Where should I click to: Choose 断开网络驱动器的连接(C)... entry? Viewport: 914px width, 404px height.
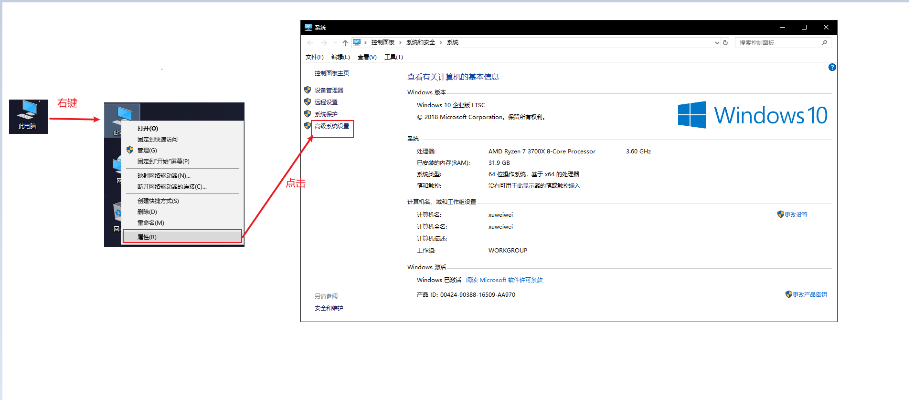click(x=182, y=186)
